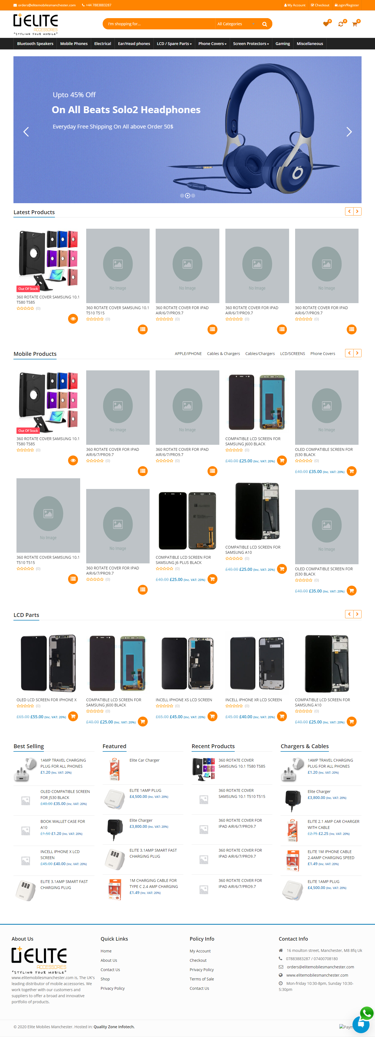Expand the Screen Protectors menu
Image resolution: width=375 pixels, height=1037 pixels.
(251, 43)
